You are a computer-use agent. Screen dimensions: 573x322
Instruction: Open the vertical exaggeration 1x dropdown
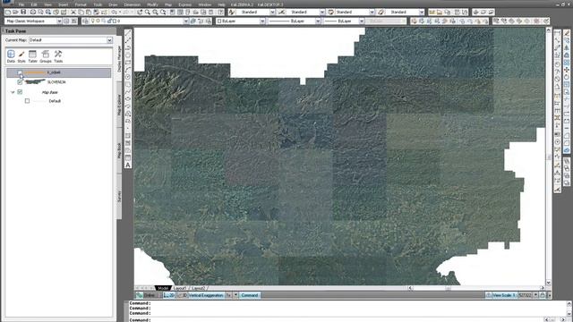click(235, 295)
